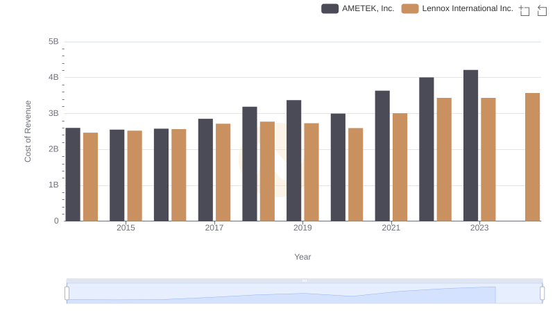Click the 2014 Lennox bar

(90, 177)
